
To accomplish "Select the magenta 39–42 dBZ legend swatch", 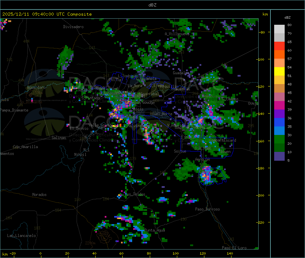I will (x=279, y=105).
